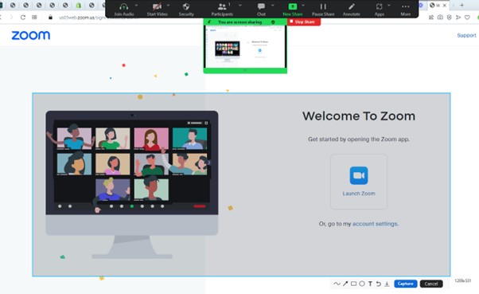Image resolution: width=479 pixels, height=294 pixels.
Task: Click the download icon in capture toolbar
Action: point(387,284)
